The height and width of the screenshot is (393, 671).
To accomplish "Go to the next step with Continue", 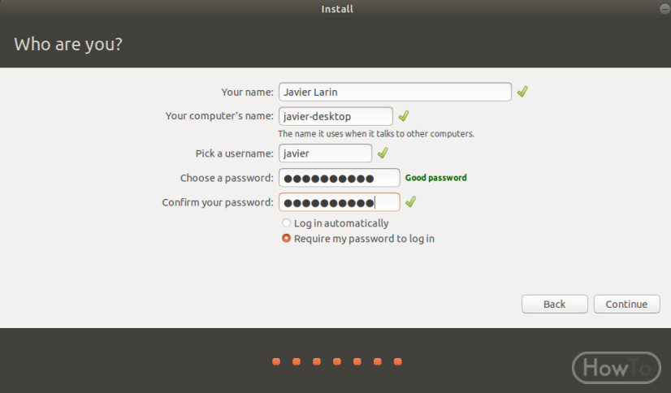I will coord(626,304).
